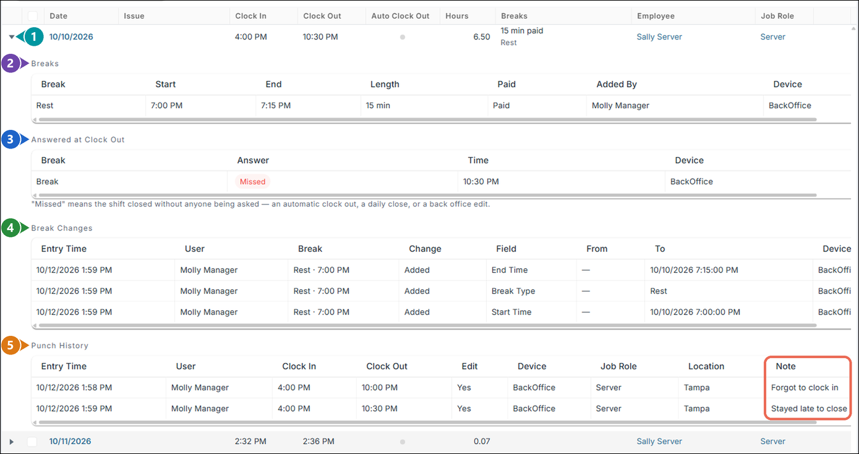Screen dimensions: 859x454
Task: Tick the select-all checkbox in the header
Action: tap(33, 16)
